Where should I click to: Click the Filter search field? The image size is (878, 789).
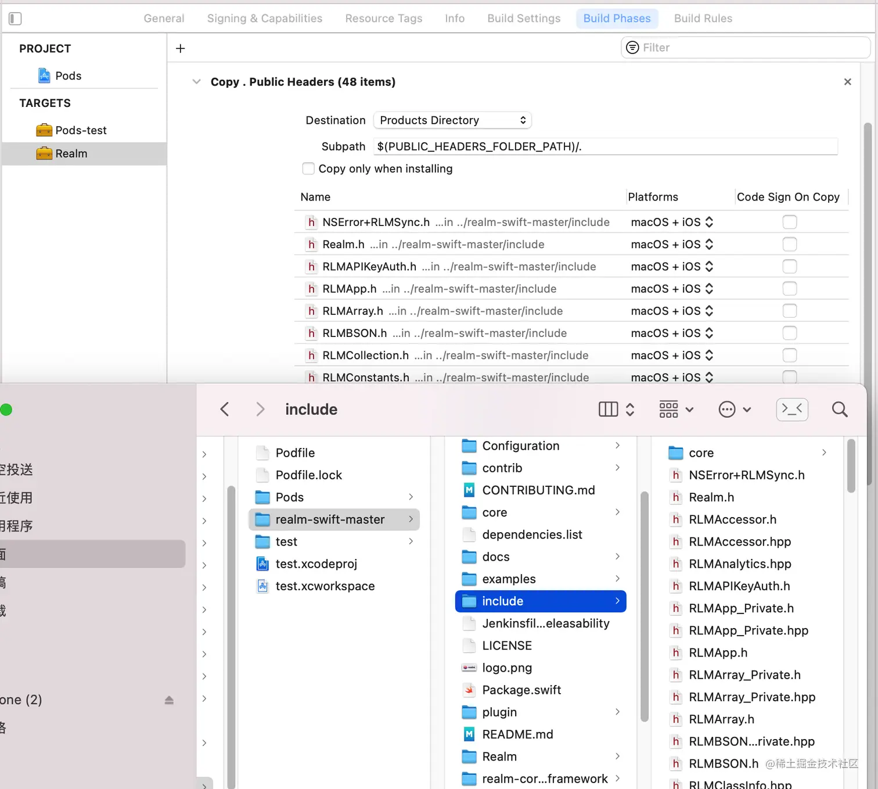746,48
